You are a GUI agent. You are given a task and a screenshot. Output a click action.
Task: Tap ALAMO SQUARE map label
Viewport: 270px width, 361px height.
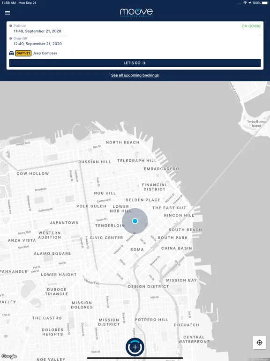pyautogui.click(x=52, y=253)
